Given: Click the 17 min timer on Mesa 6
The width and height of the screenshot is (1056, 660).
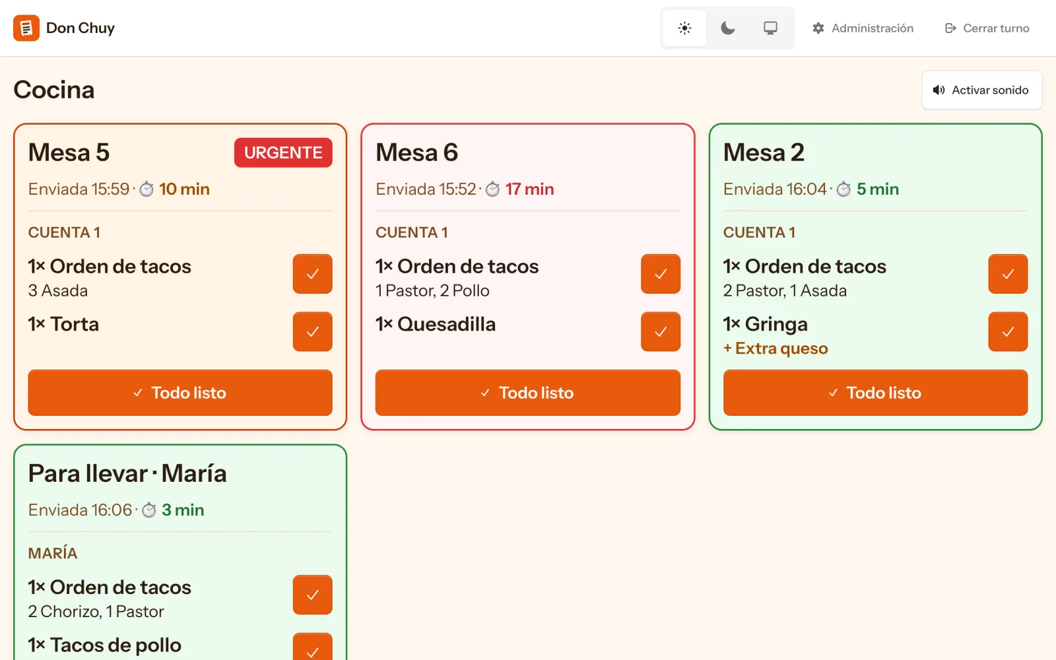Looking at the screenshot, I should [x=529, y=189].
